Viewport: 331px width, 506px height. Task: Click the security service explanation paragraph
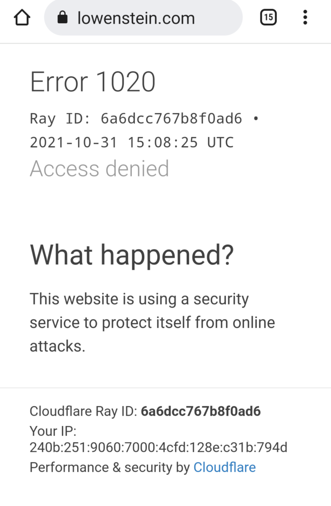click(x=152, y=322)
